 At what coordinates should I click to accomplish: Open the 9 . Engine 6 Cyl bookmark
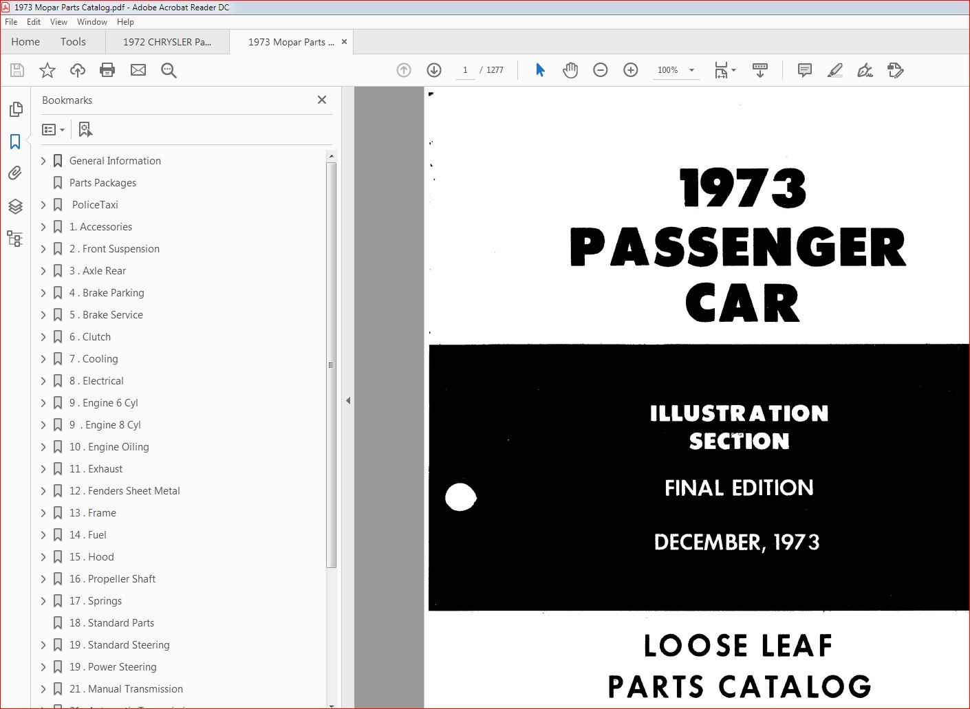coord(104,403)
